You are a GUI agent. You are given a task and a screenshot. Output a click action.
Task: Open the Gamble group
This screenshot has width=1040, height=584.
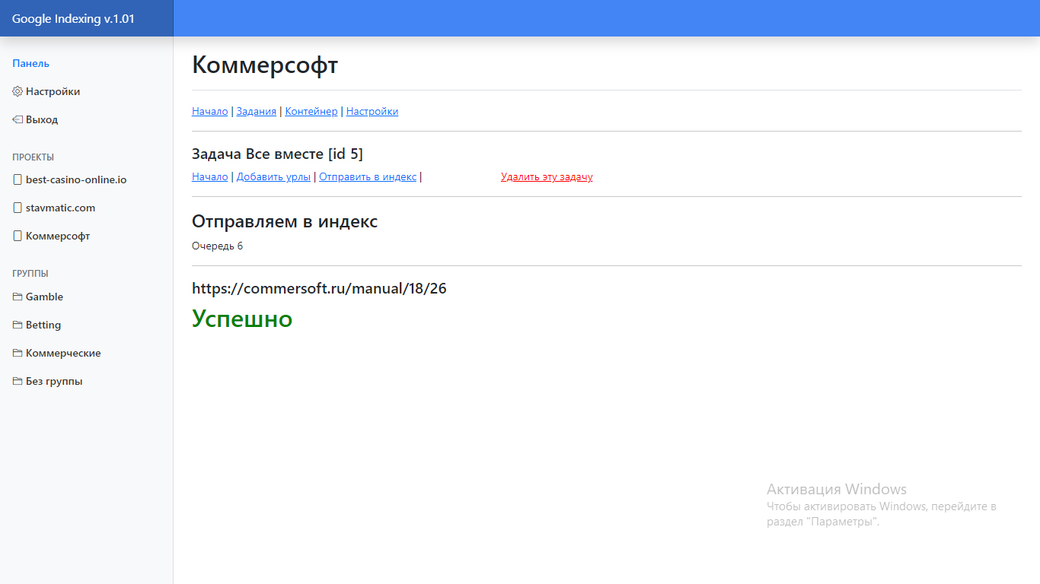coord(44,297)
